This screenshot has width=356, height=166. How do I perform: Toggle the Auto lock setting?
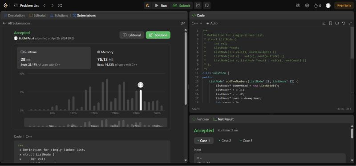[x=212, y=24]
